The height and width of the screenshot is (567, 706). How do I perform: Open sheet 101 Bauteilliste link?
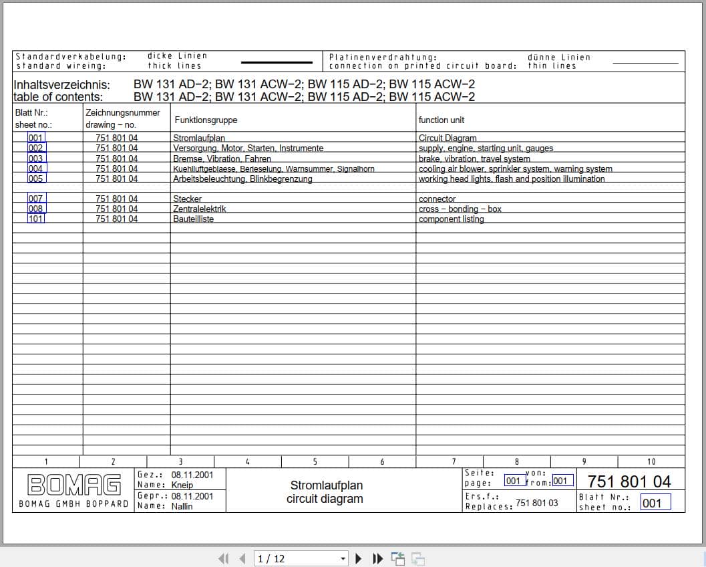point(35,218)
